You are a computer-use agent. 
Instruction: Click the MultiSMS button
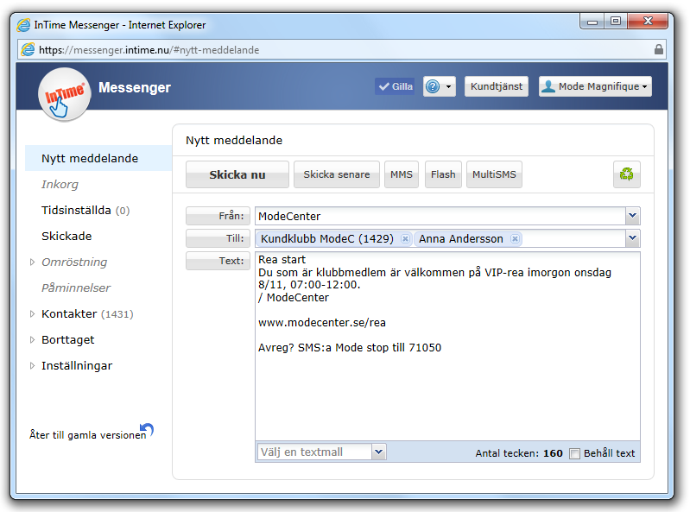(x=494, y=174)
